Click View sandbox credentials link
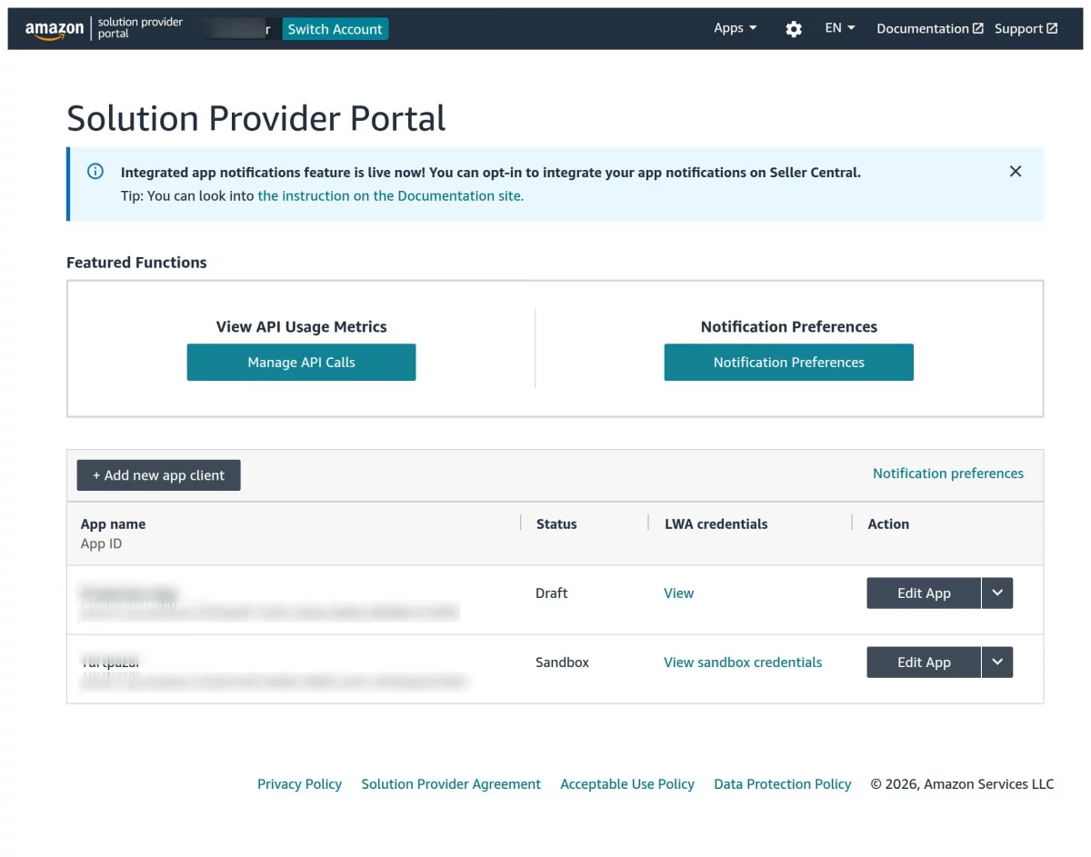Screen dimensions: 1091x857 click(x=743, y=662)
